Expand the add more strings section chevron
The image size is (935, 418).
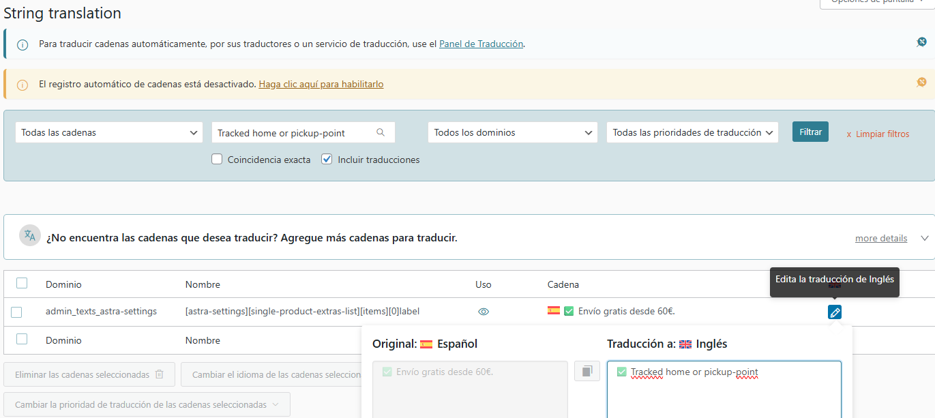click(925, 238)
